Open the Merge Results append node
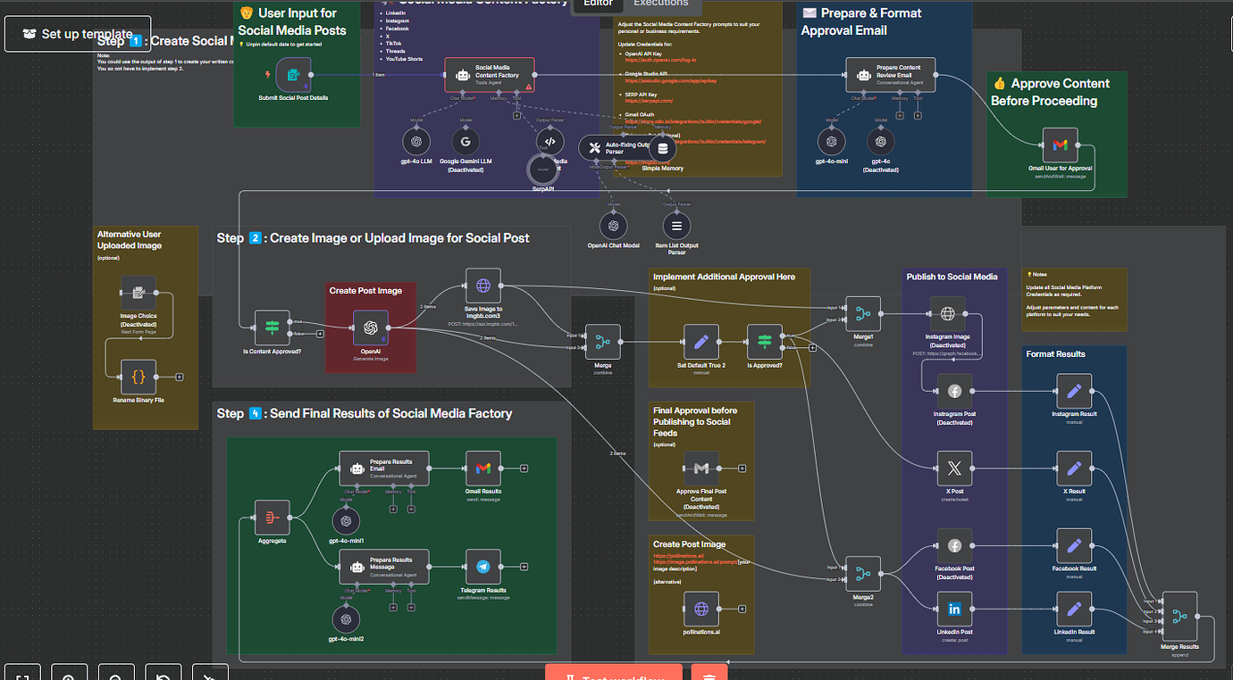 pos(1179,617)
